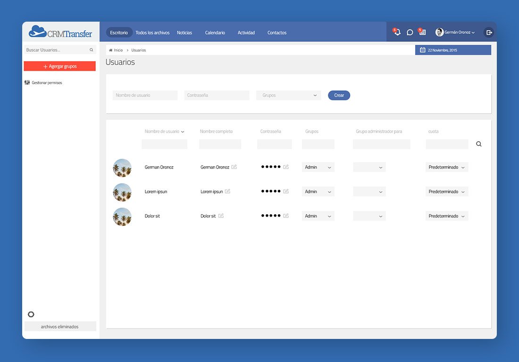This screenshot has width=519, height=362.
Task: Switch to Actividad tab
Action: coord(246,32)
